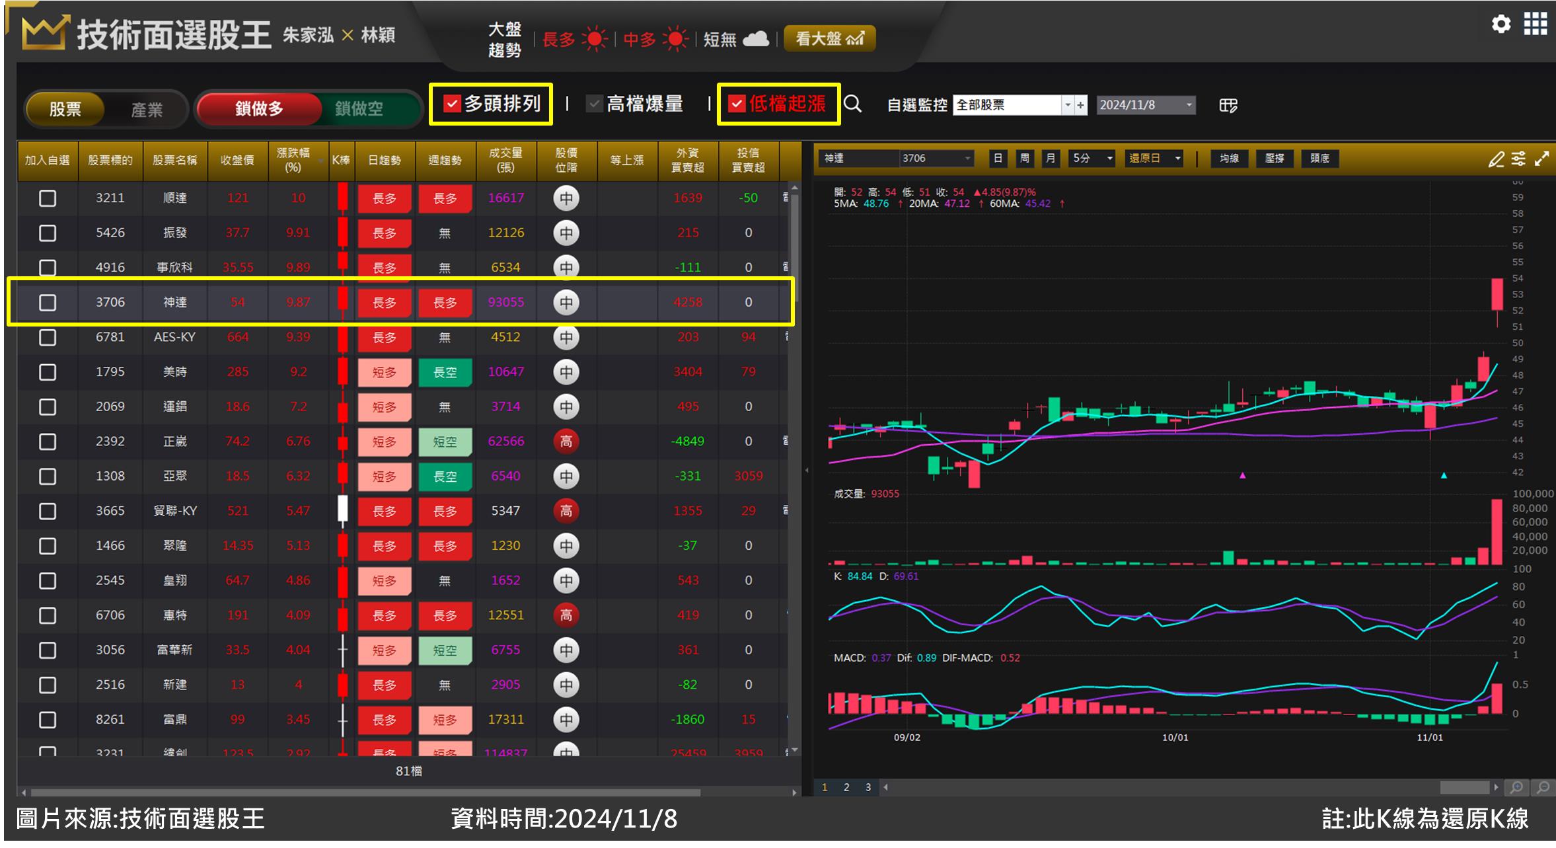Open the 2024/11/8 date dropdown
Screen dimensions: 1556x848
(1189, 105)
